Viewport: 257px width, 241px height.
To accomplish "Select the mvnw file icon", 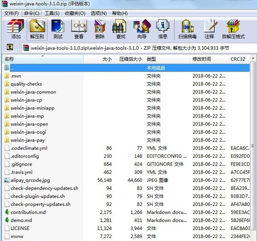I will (x=7, y=236).
